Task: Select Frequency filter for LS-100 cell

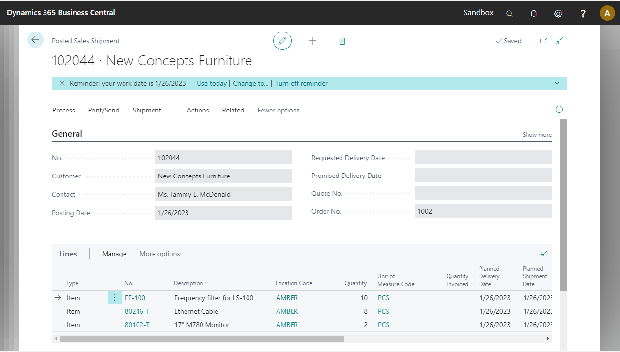Action: (x=214, y=298)
